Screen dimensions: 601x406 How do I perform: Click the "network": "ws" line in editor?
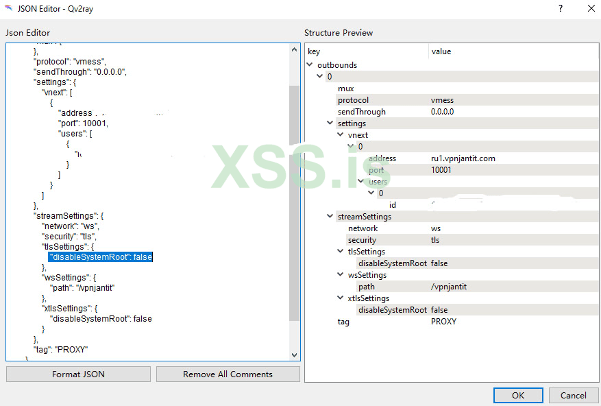point(71,226)
